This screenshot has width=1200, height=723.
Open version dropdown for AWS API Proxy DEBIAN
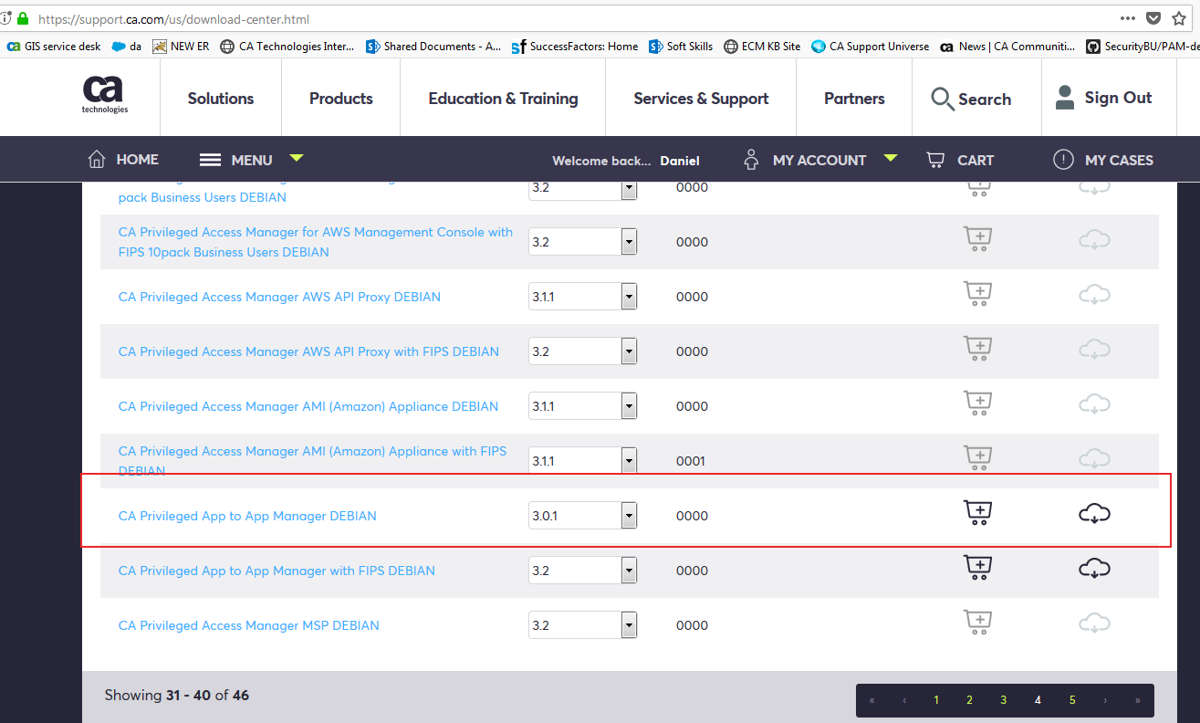[628, 297]
